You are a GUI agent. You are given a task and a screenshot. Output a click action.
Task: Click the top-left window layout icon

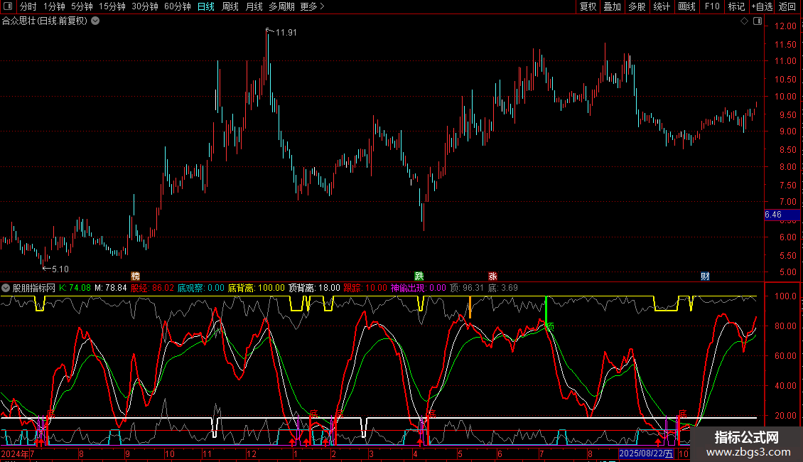(x=8, y=6)
